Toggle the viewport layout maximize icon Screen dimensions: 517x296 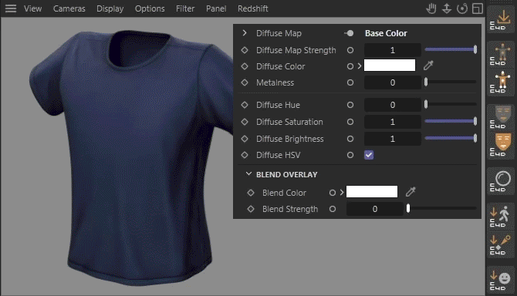click(x=478, y=8)
